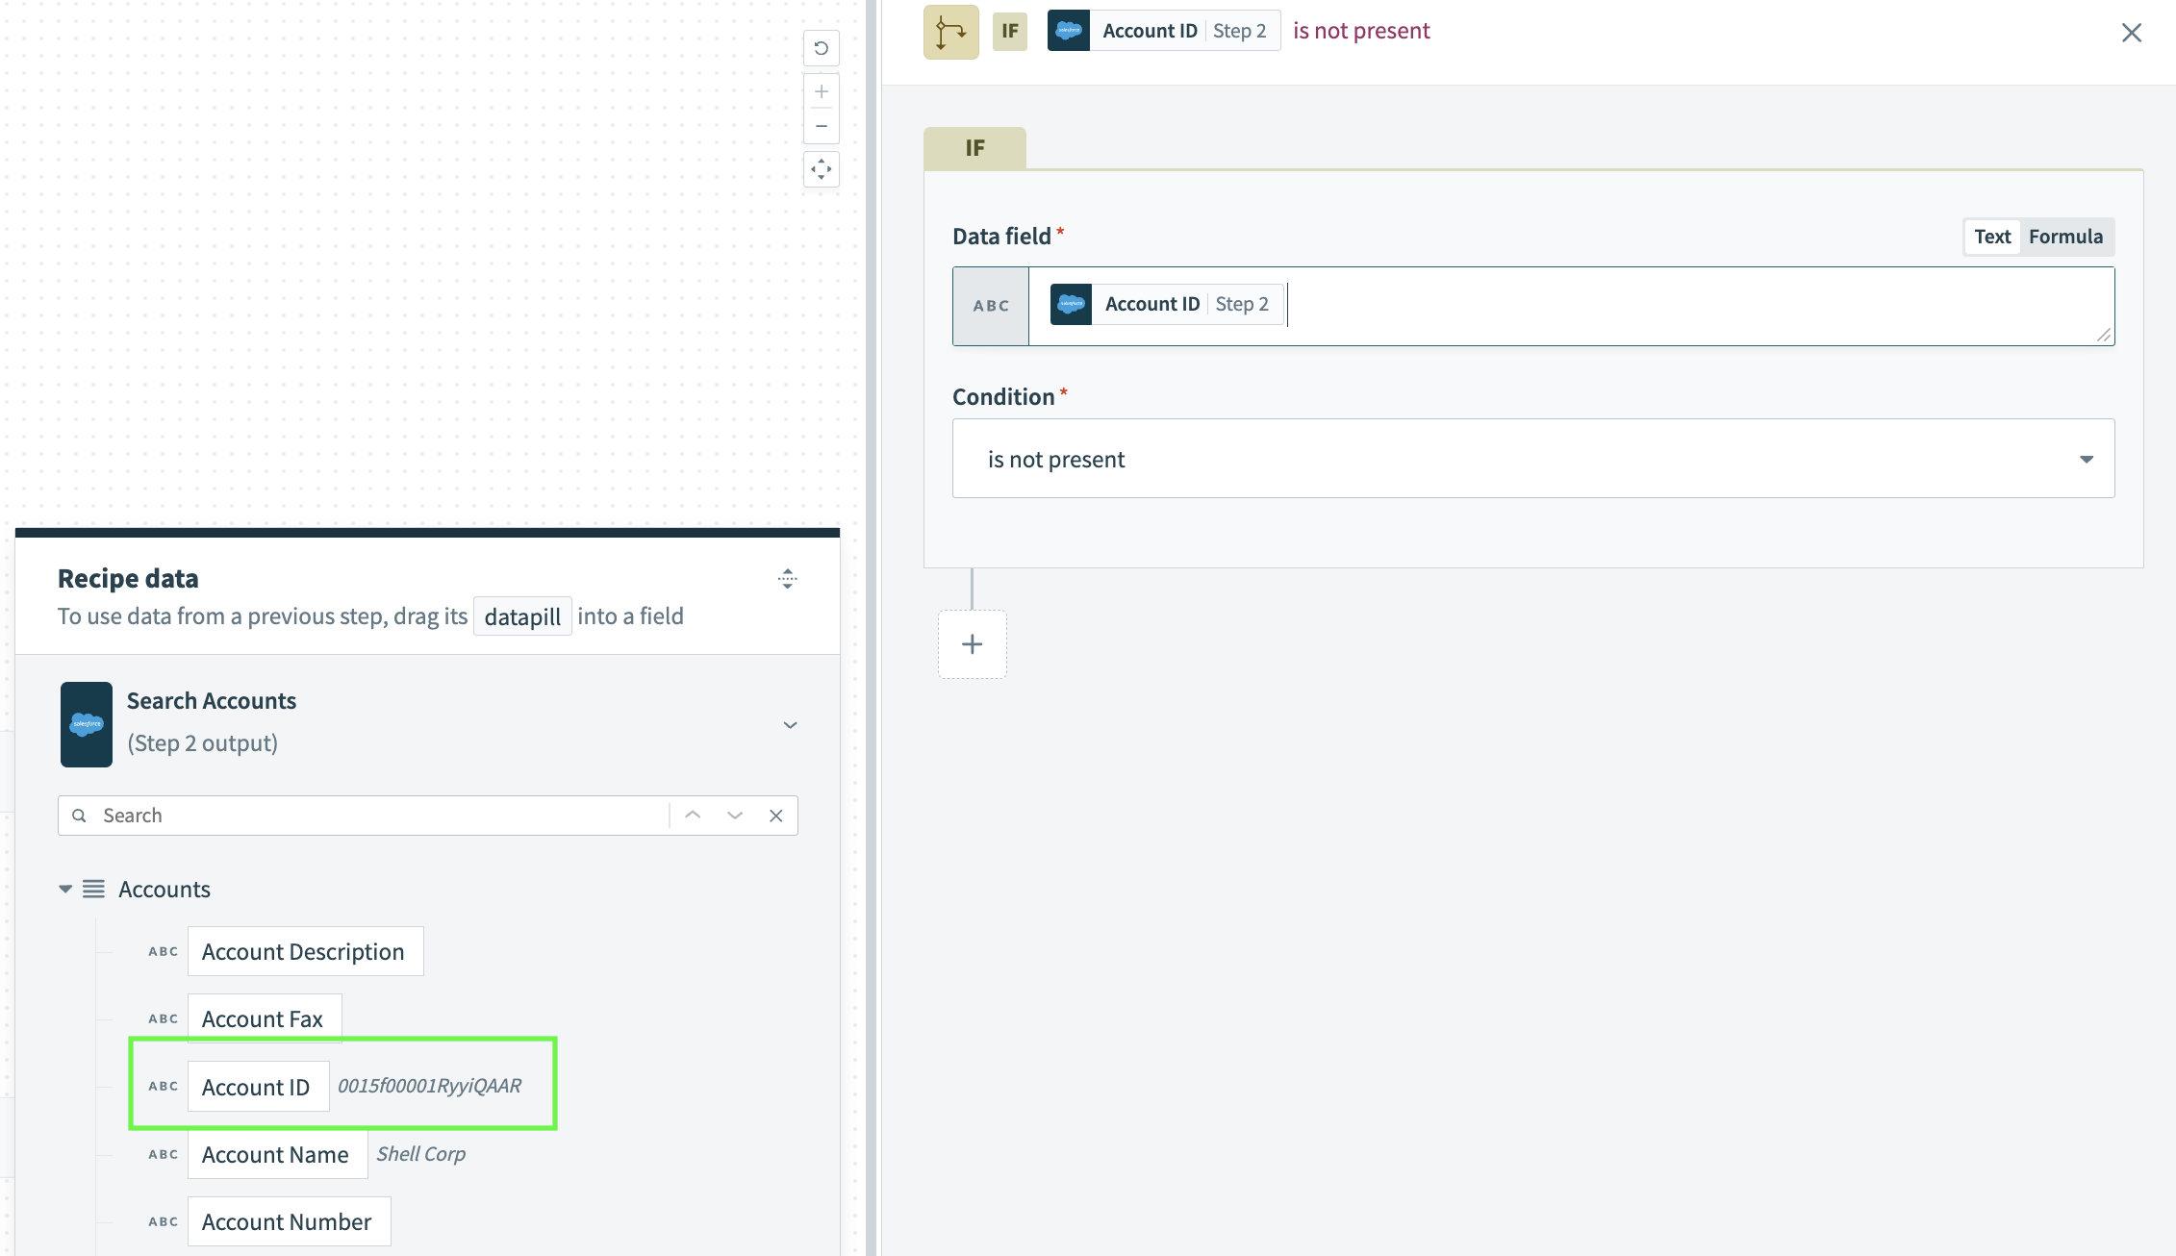Click the Salesforce icon for Search Accounts
The width and height of the screenshot is (2176, 1256).
point(87,724)
